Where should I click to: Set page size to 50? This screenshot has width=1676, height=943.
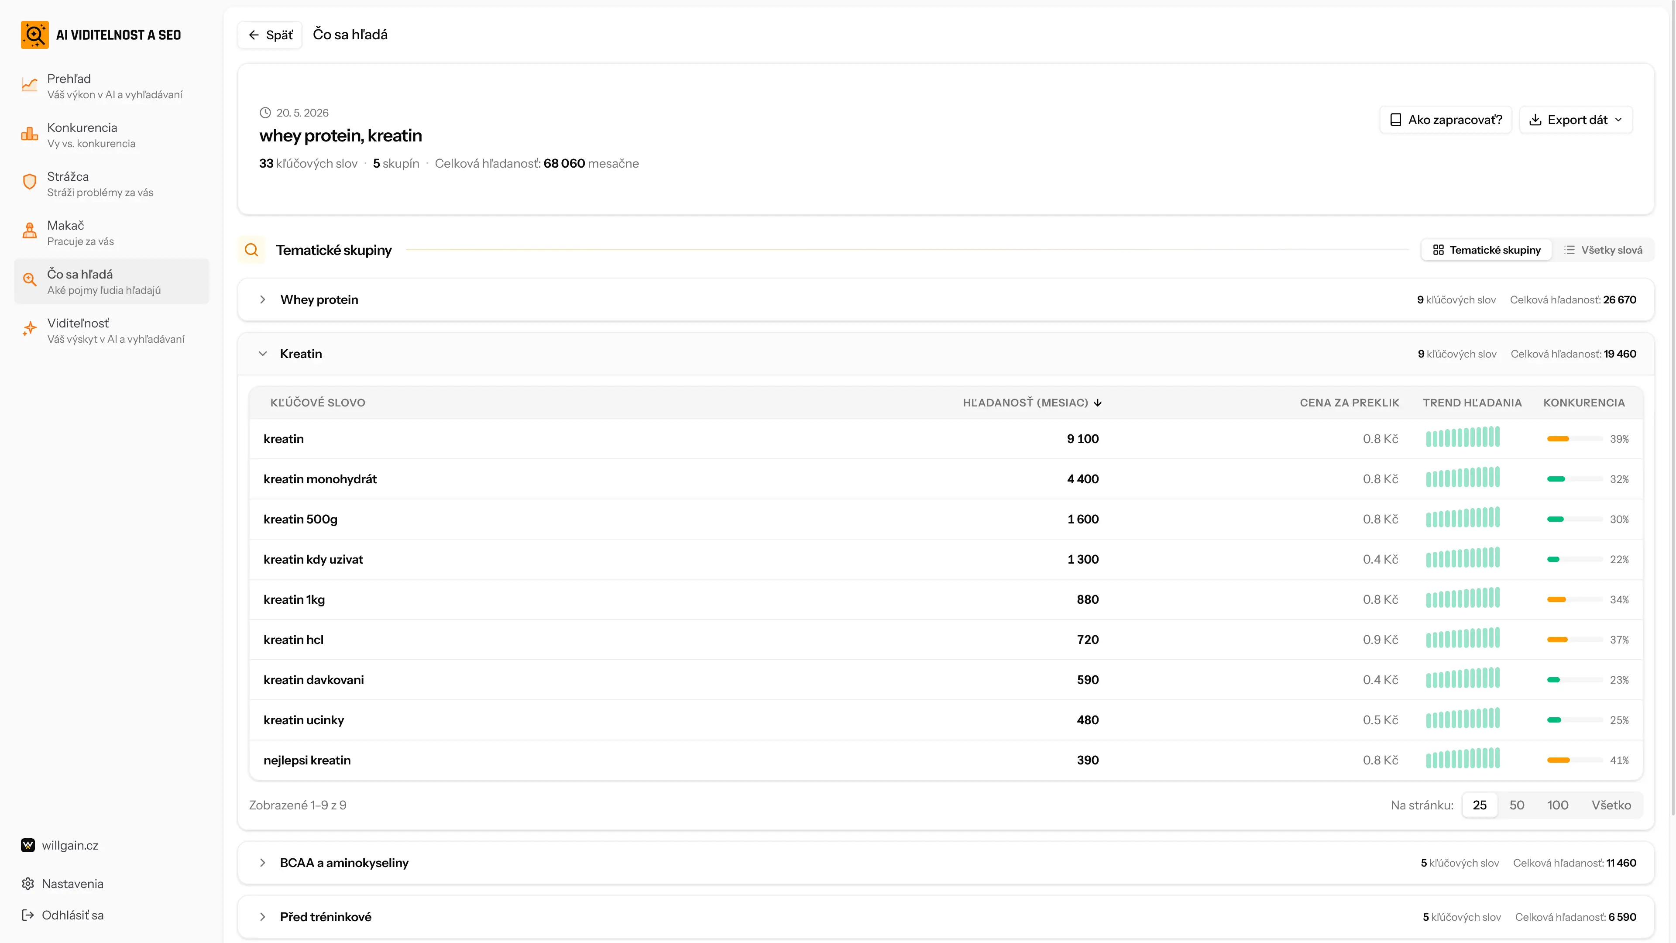click(x=1517, y=805)
